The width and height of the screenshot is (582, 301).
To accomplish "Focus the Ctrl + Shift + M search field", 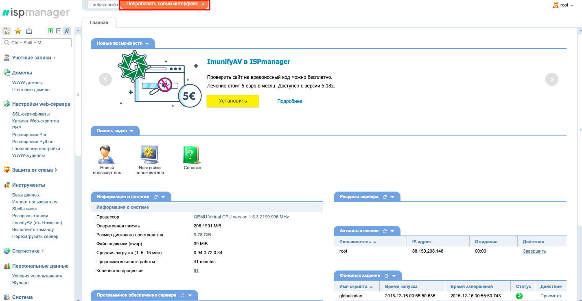I will (x=37, y=43).
